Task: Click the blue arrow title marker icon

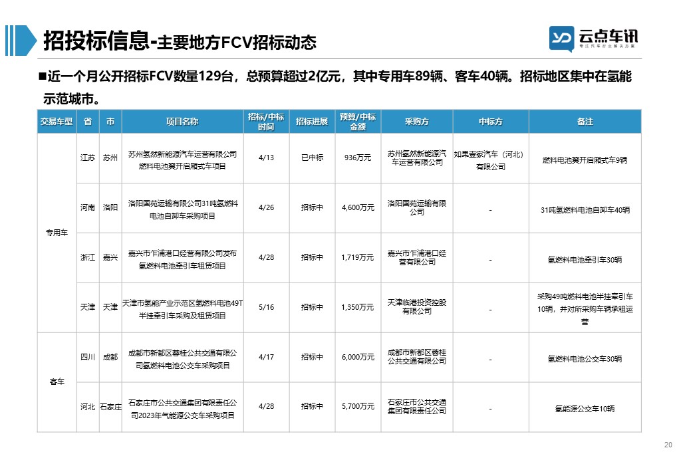Action: pyautogui.click(x=21, y=41)
